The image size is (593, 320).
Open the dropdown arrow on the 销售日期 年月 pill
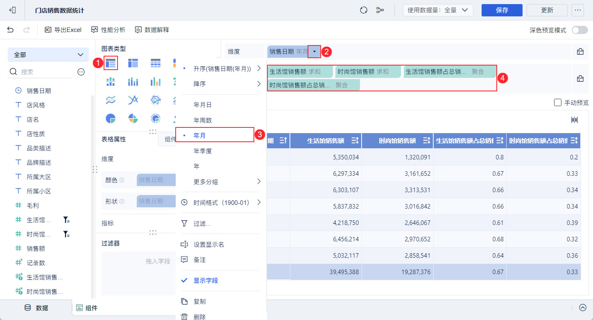point(314,52)
